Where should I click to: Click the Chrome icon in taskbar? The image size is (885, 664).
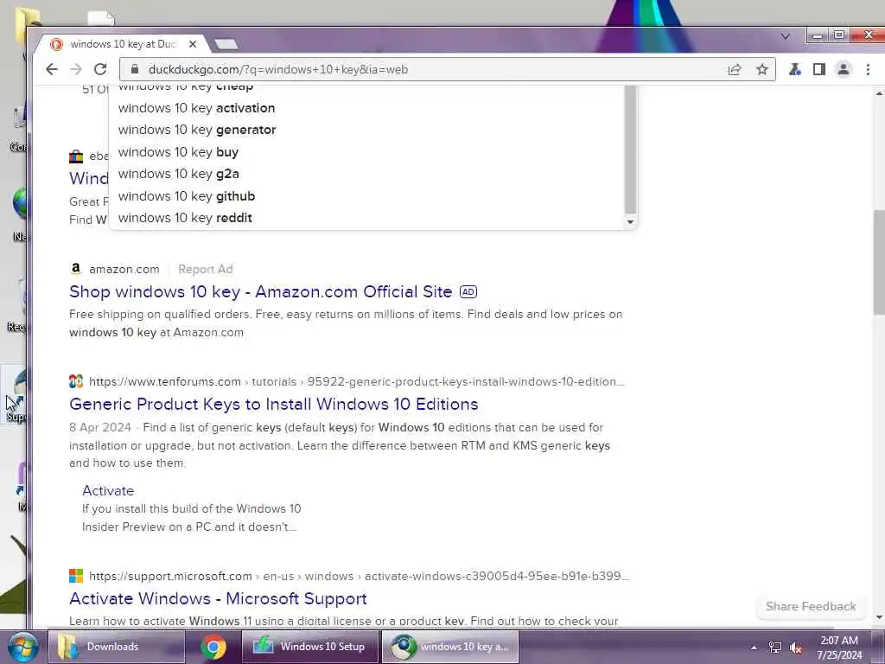point(213,647)
